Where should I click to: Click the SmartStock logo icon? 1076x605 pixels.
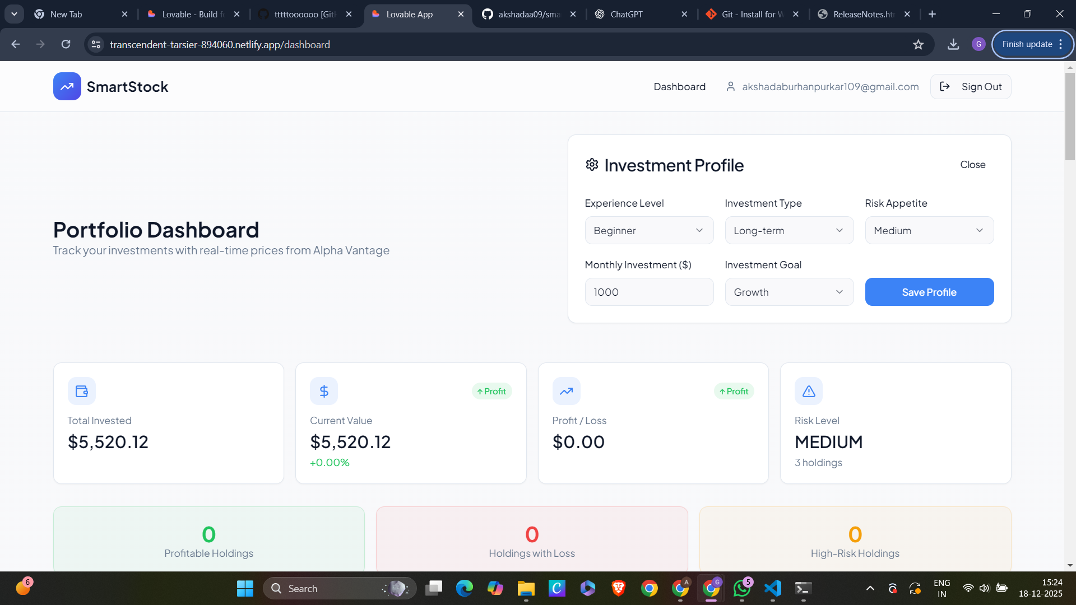pos(67,86)
